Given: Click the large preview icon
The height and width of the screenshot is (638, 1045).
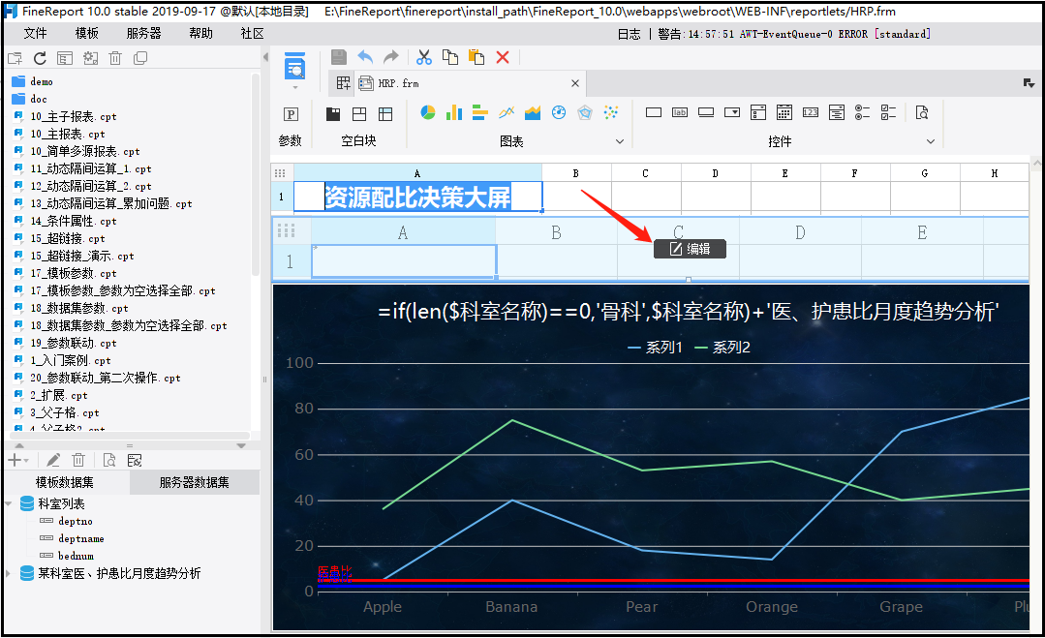Looking at the screenshot, I should (x=294, y=67).
